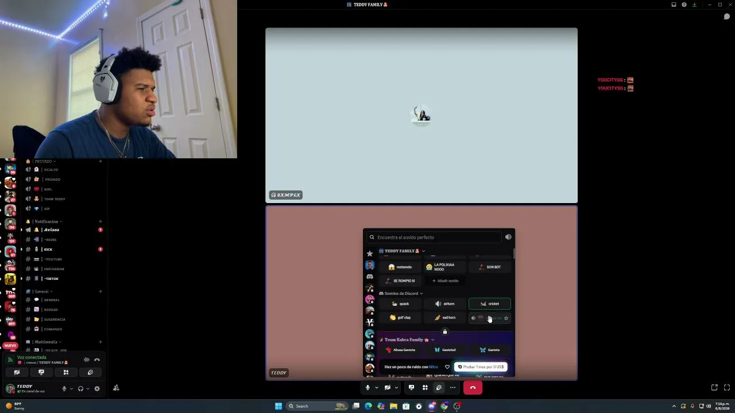Play the 'SE ROMPIO SI' sound
The height and width of the screenshot is (413, 735).
pyautogui.click(x=400, y=281)
